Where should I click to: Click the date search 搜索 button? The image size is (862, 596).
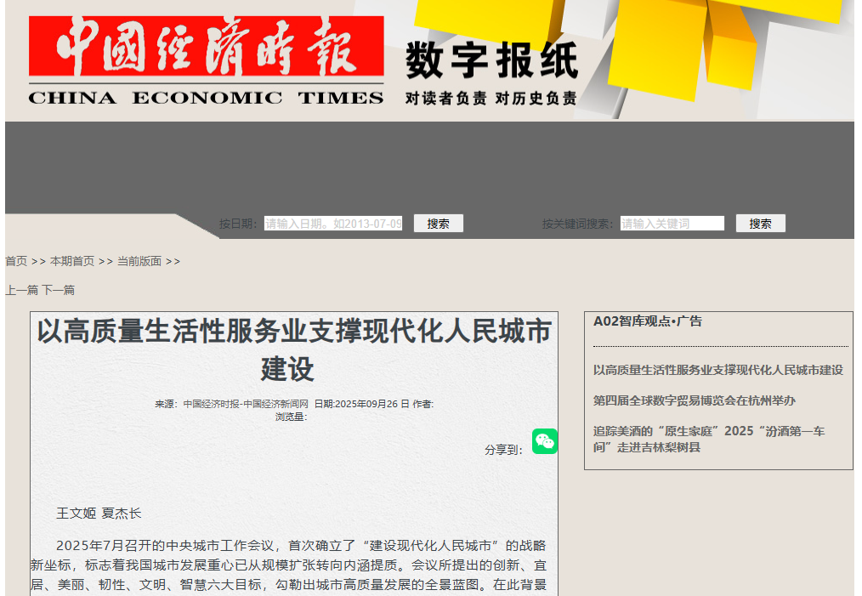(x=438, y=223)
